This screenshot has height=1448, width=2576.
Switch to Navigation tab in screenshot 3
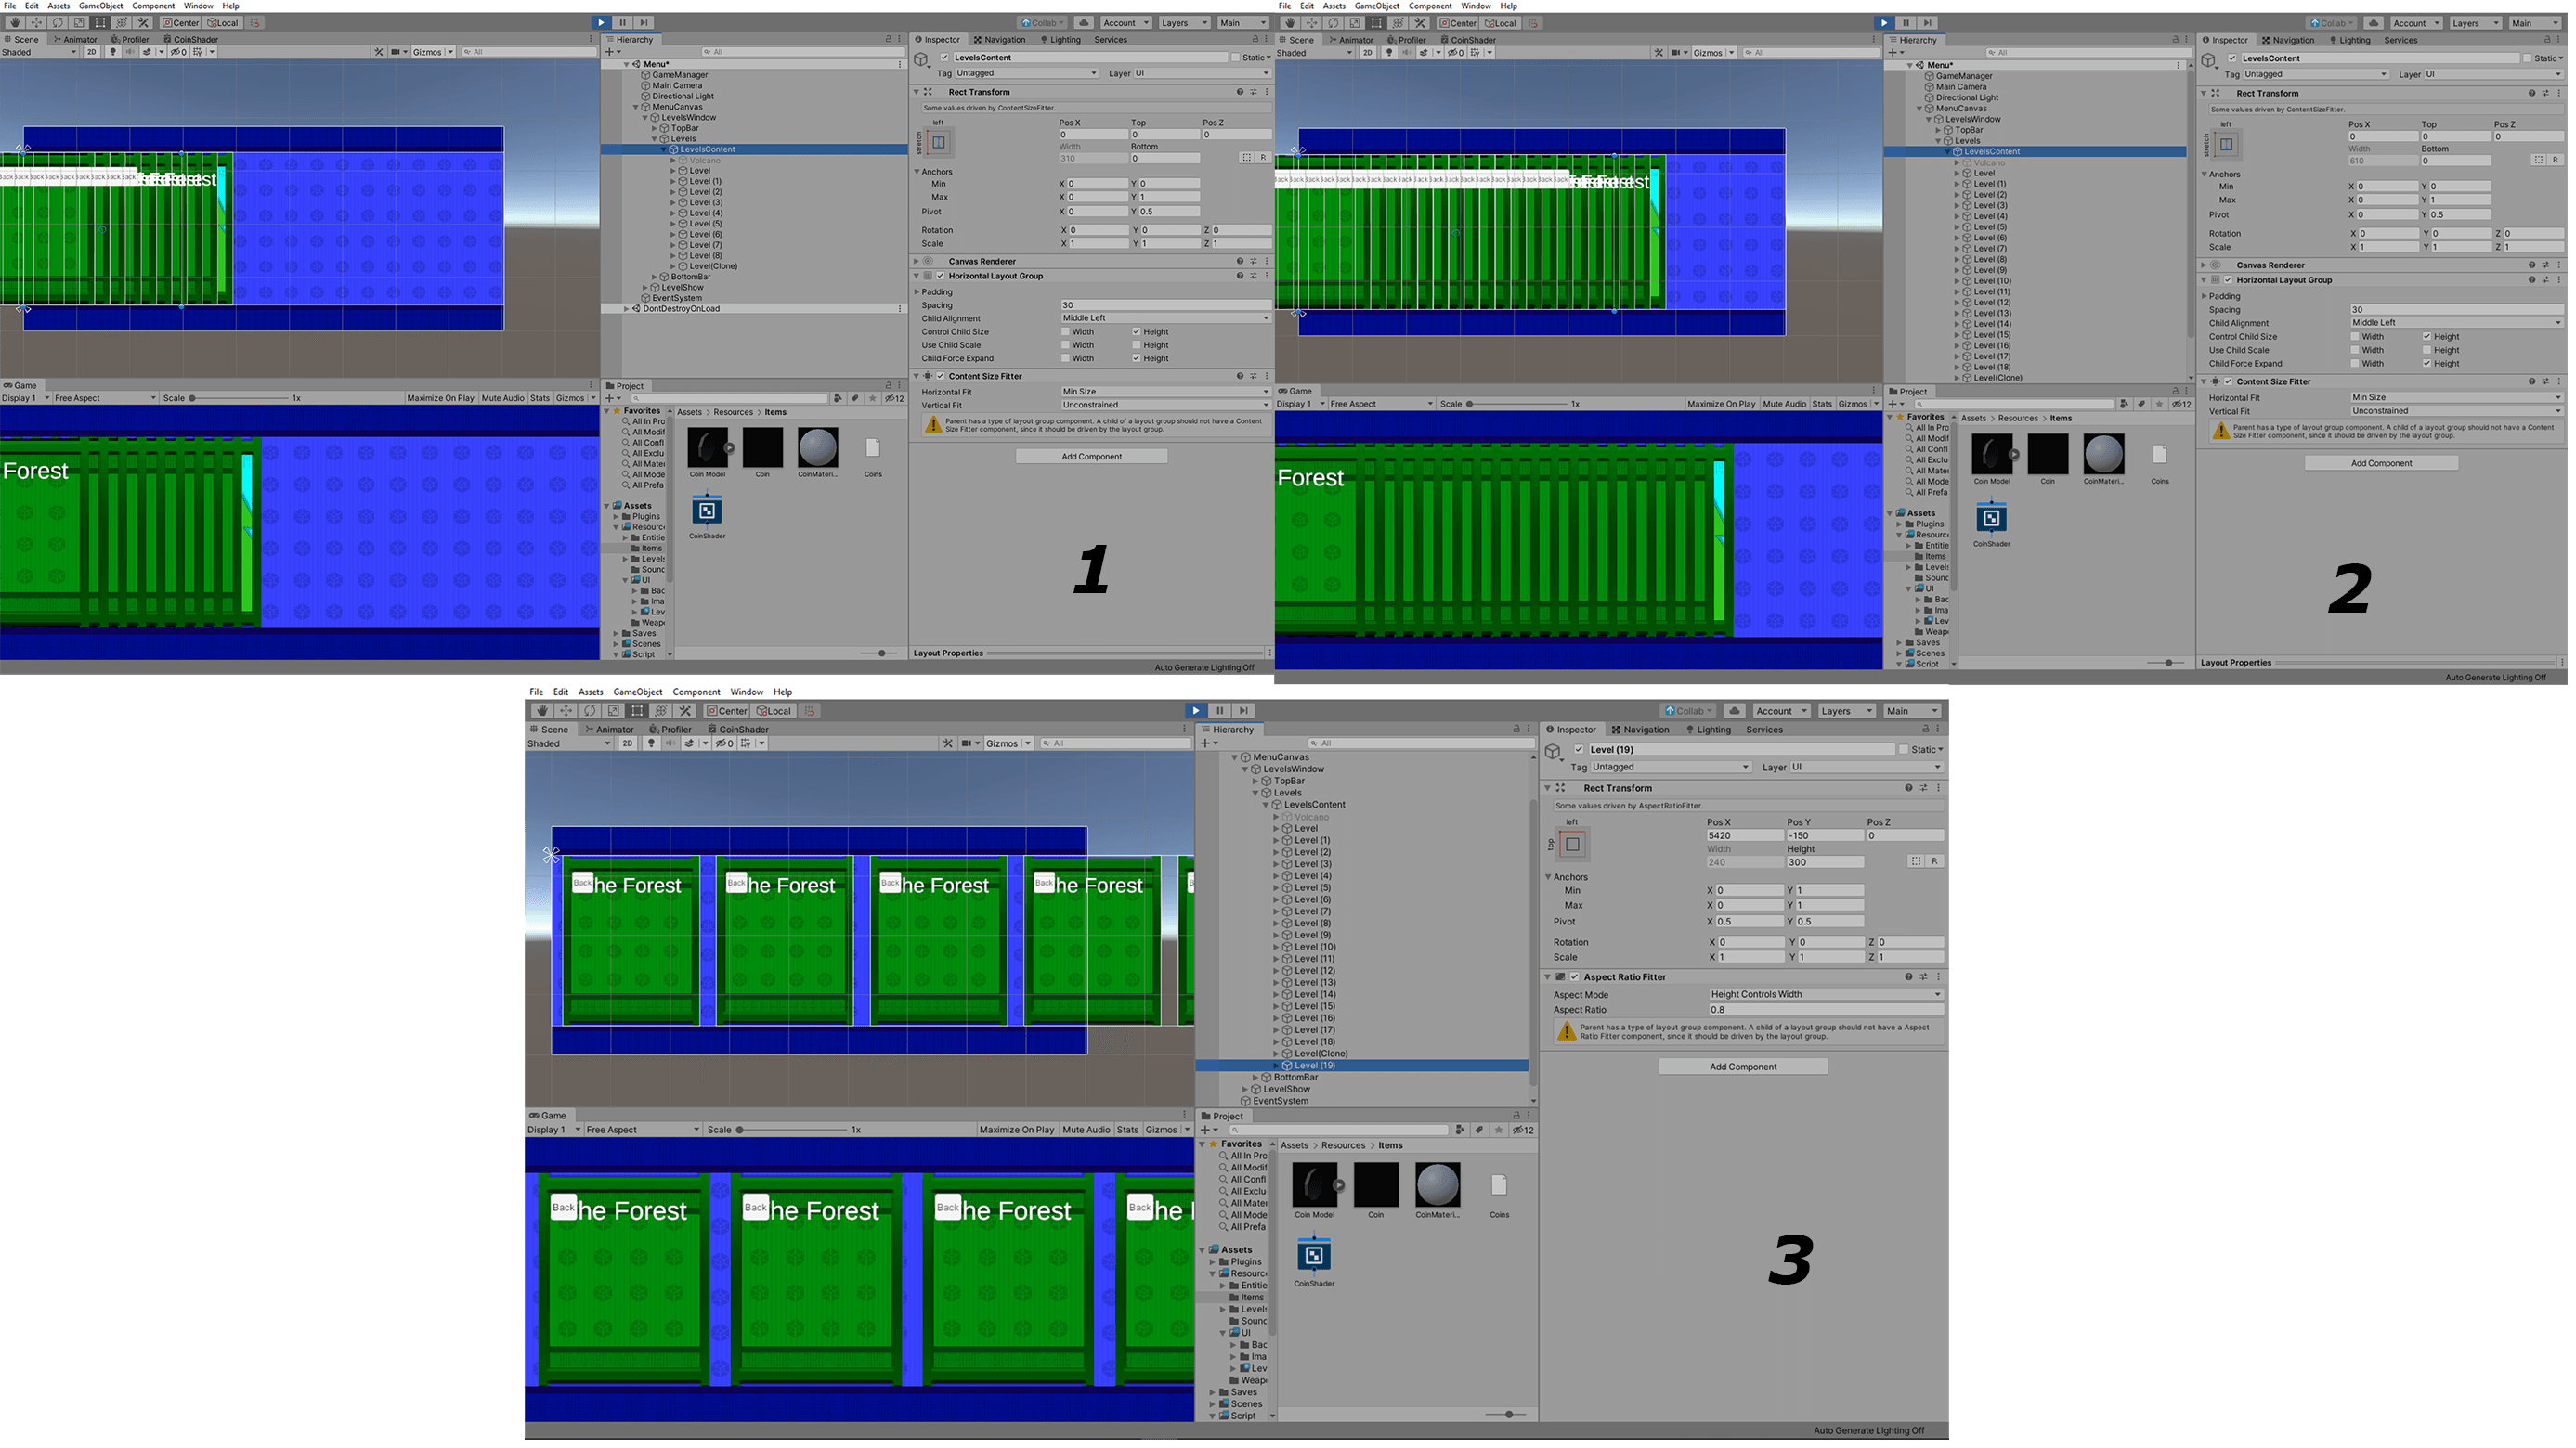[x=1640, y=730]
